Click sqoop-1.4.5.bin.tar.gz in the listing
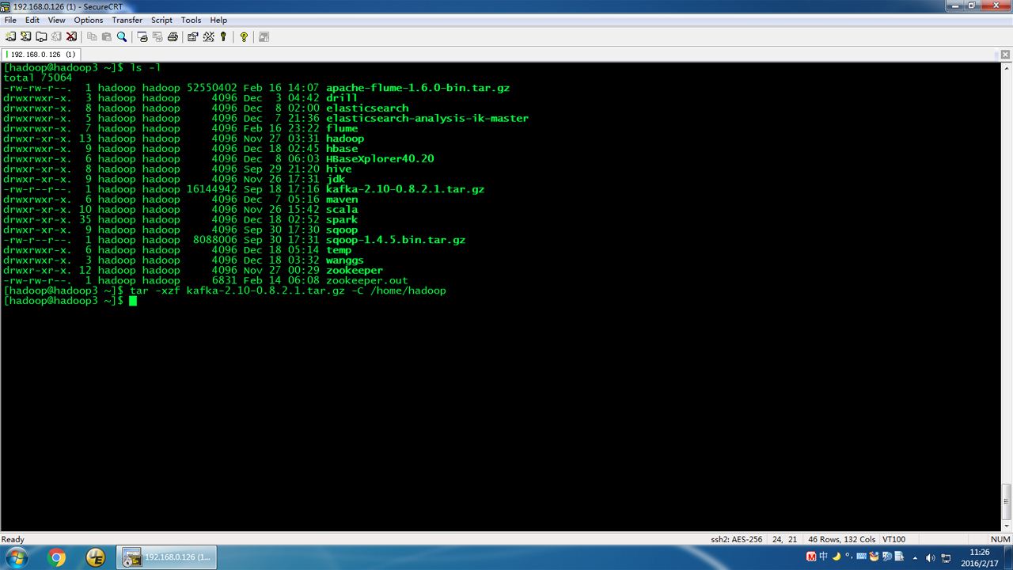 [396, 240]
